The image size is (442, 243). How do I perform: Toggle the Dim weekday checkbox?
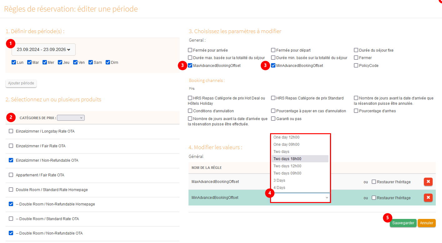108,62
